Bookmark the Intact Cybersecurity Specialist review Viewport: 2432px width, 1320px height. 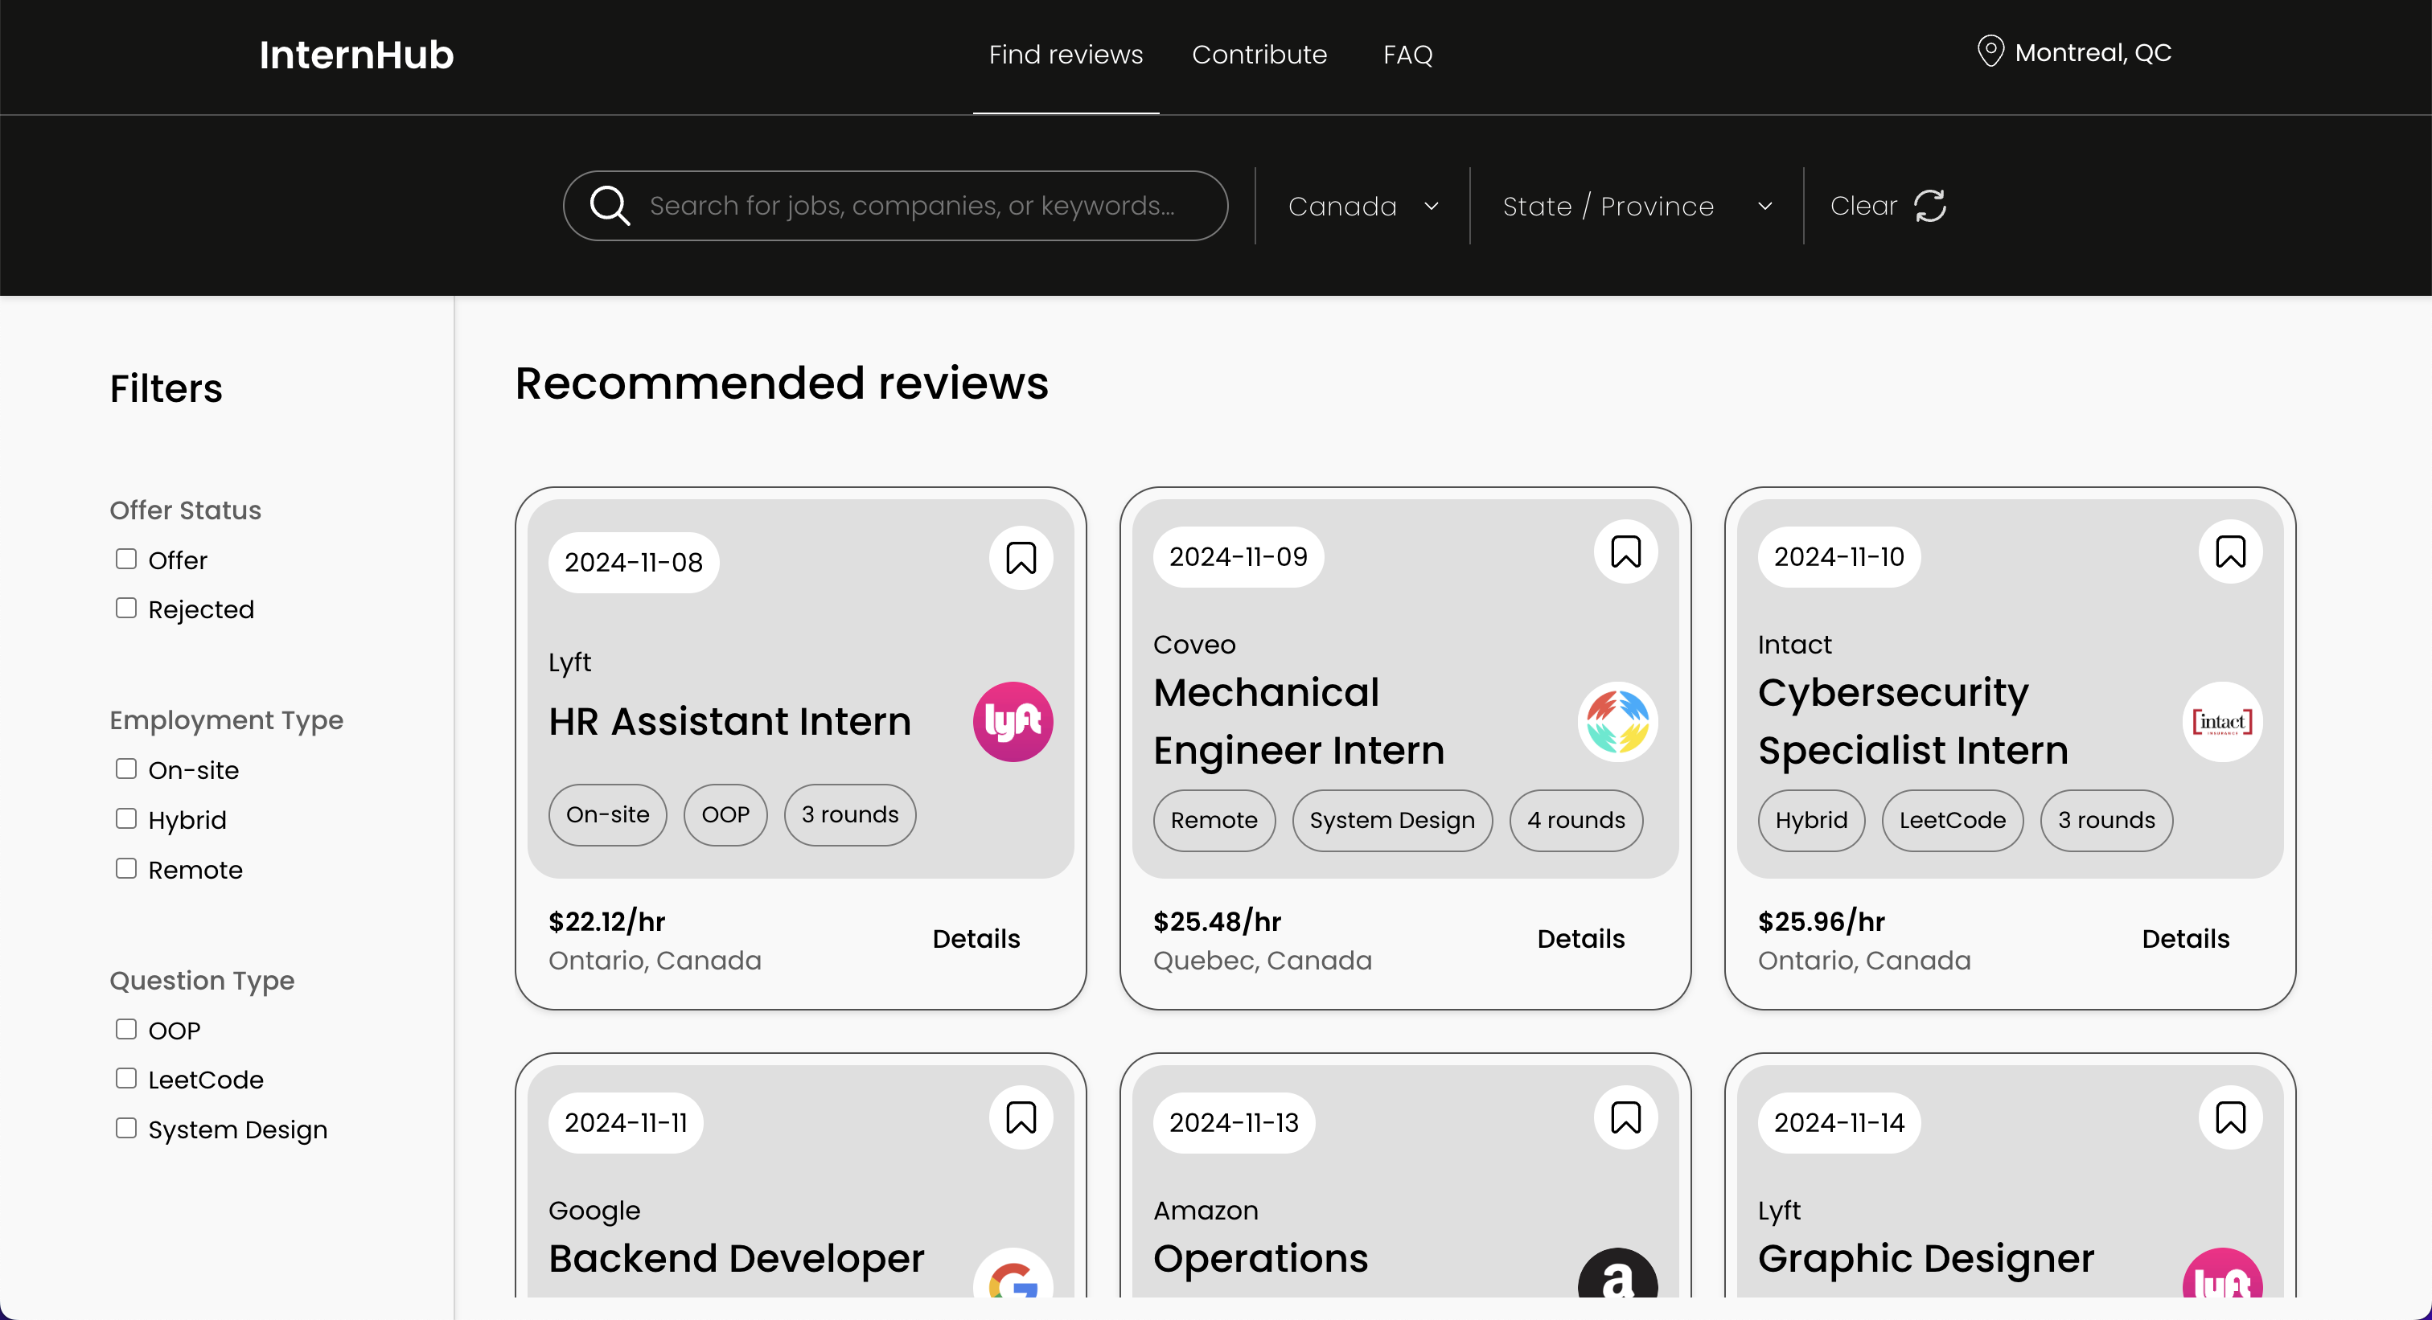[2229, 552]
